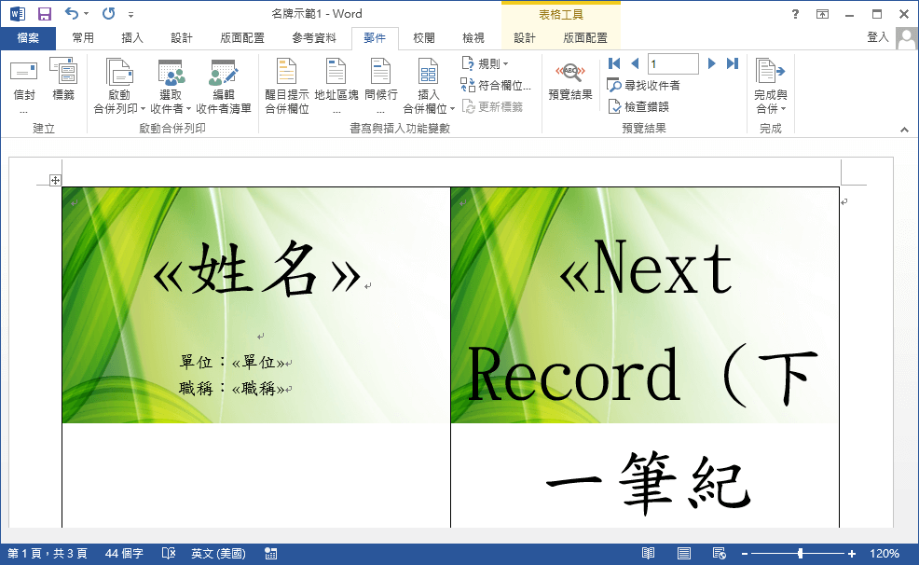
Task: Insert an 地址區塊 address block
Action: click(x=335, y=82)
